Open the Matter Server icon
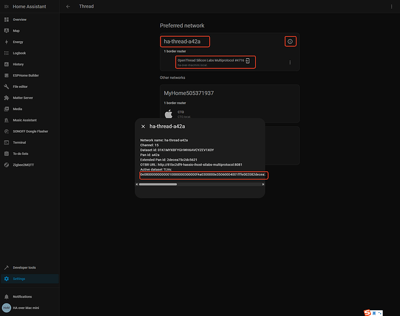The height and width of the screenshot is (316, 400). pyautogui.click(x=6, y=98)
